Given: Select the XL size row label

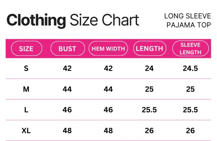Looking at the screenshot, I should [26, 130].
